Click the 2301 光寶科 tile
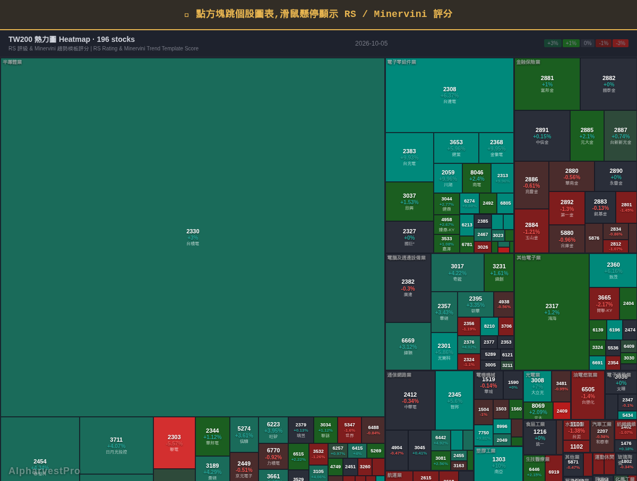This screenshot has width=637, height=481. (444, 351)
